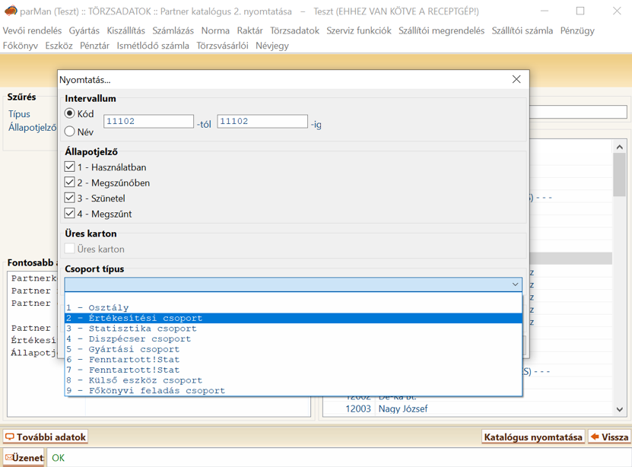Select 5 - Gyártási csoport option

pos(294,349)
